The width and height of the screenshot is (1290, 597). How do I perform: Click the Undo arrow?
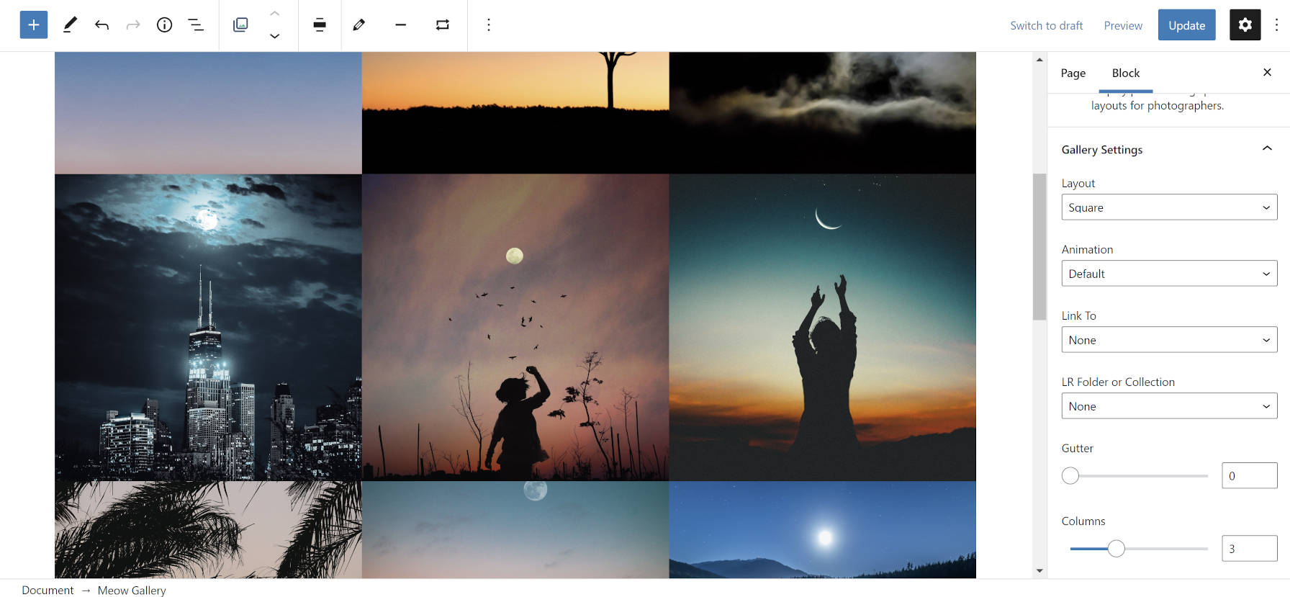point(102,25)
